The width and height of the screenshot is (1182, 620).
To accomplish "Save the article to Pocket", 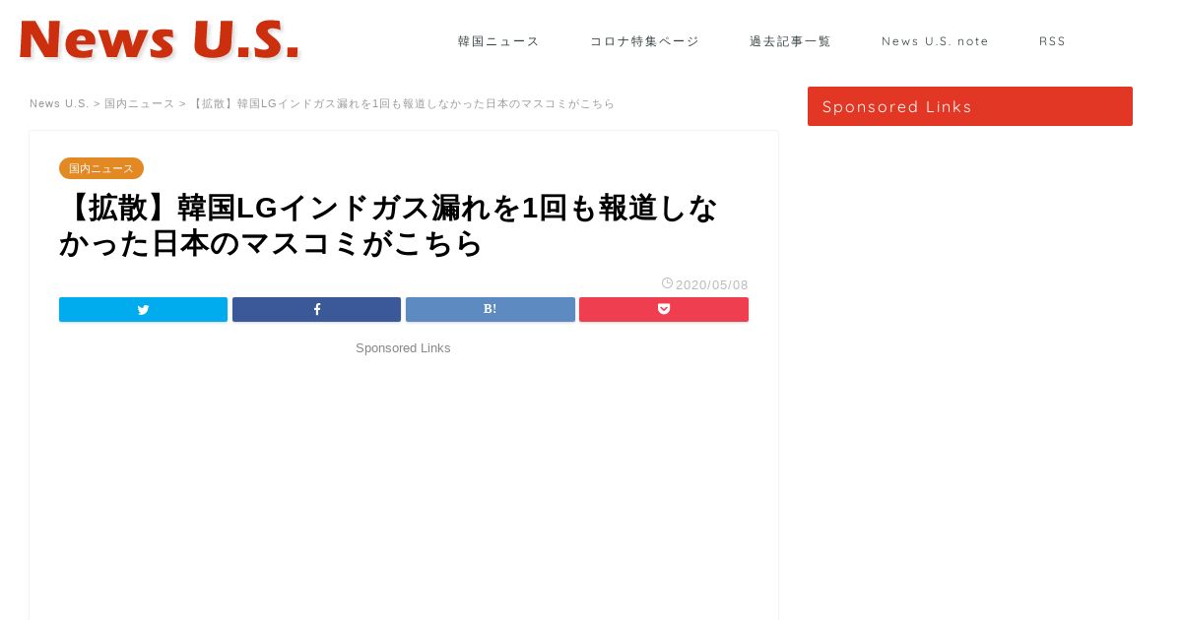I will click(x=664, y=309).
